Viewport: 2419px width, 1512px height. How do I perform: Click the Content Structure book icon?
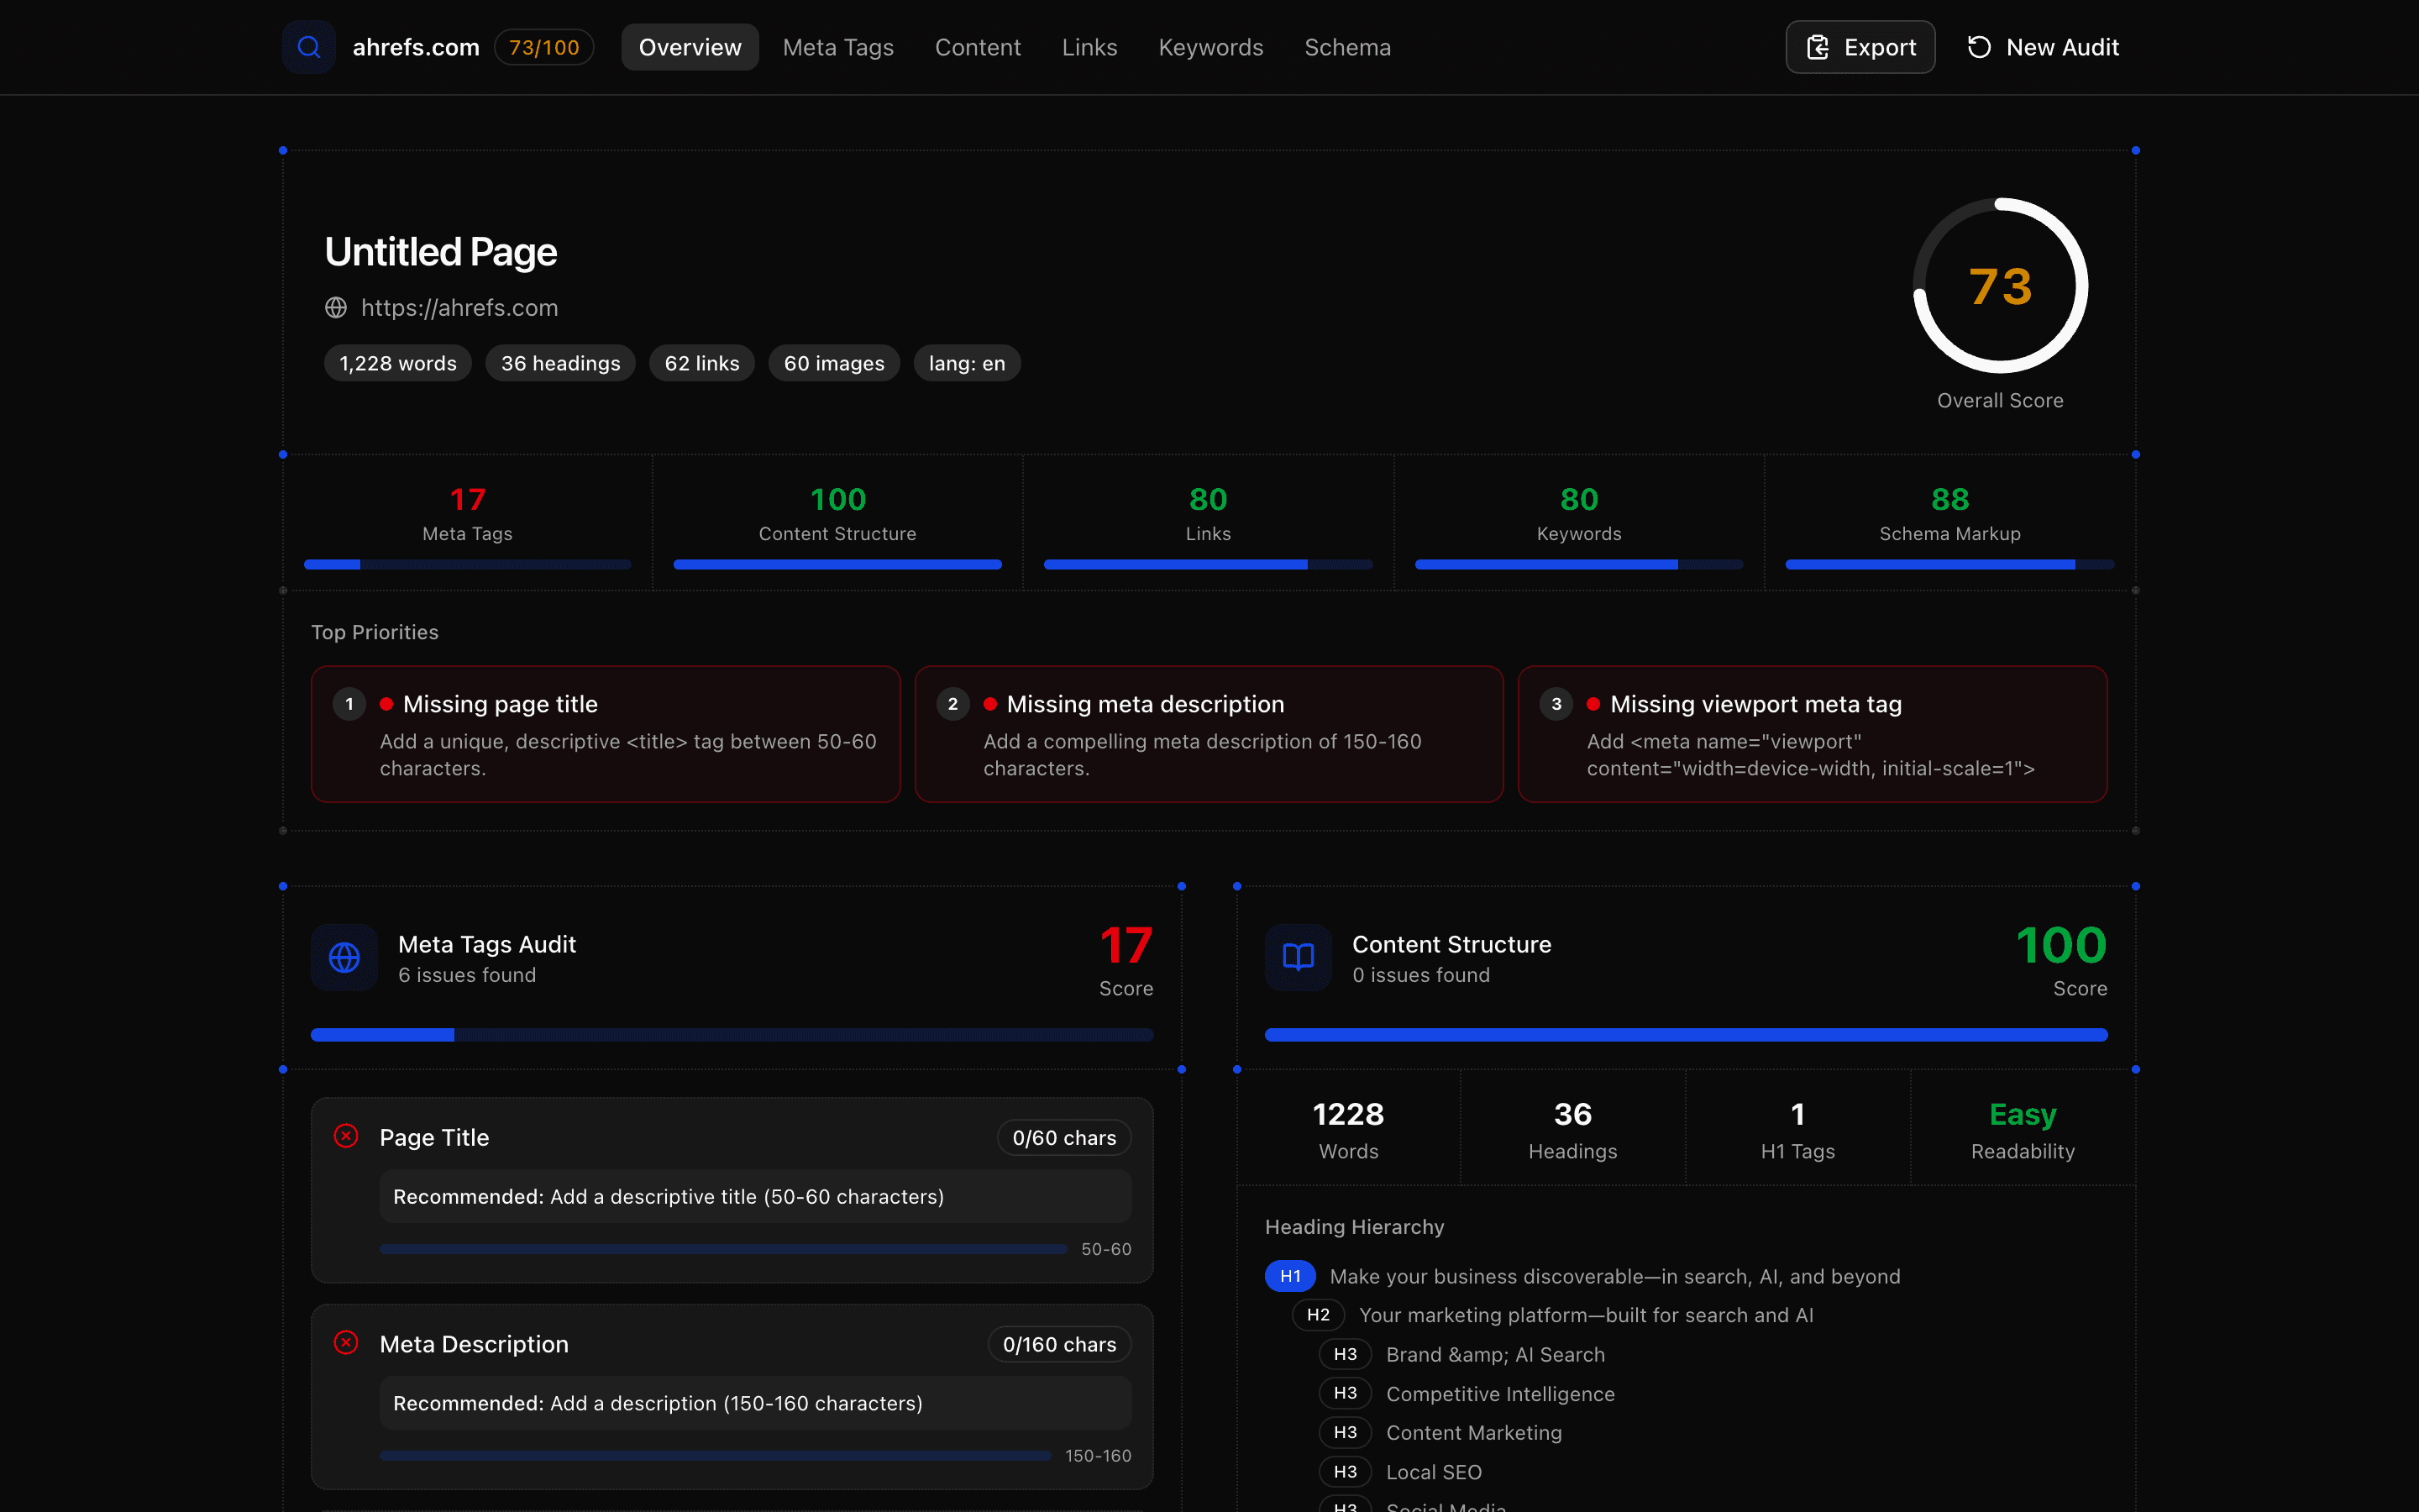click(1297, 957)
